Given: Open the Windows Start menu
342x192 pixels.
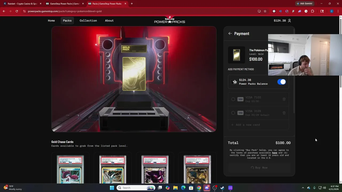Looking at the screenshot, I should pyautogui.click(x=112, y=188).
